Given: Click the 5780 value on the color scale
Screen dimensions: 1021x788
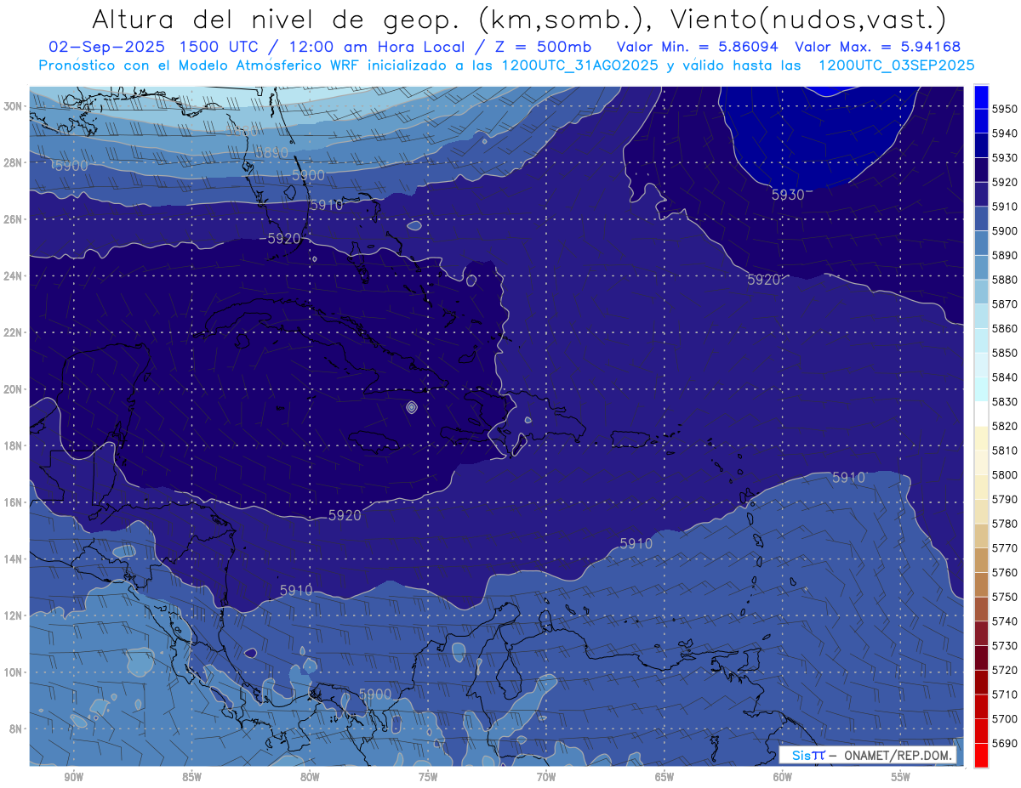Looking at the screenshot, I should pyautogui.click(x=1004, y=524).
